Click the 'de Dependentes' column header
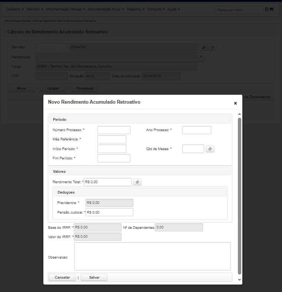The width and height of the screenshot is (282, 292). pyautogui.click(x=257, y=97)
